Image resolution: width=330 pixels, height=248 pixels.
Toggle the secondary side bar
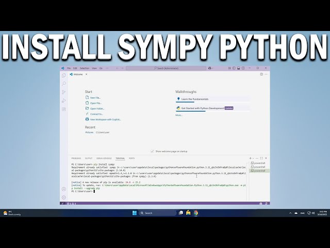pos(243,68)
